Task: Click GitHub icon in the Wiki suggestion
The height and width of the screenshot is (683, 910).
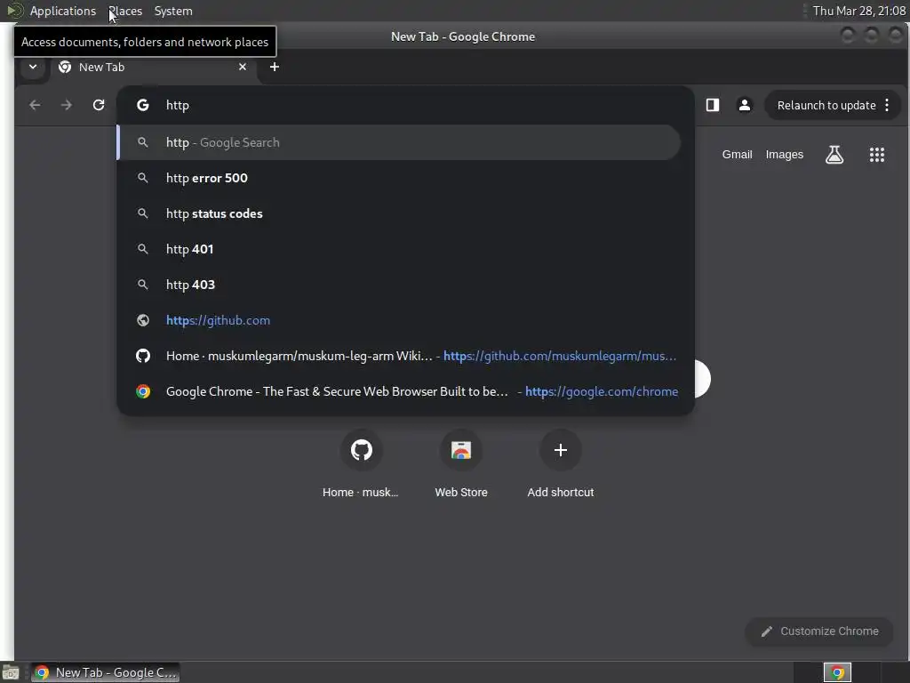Action: tap(143, 356)
